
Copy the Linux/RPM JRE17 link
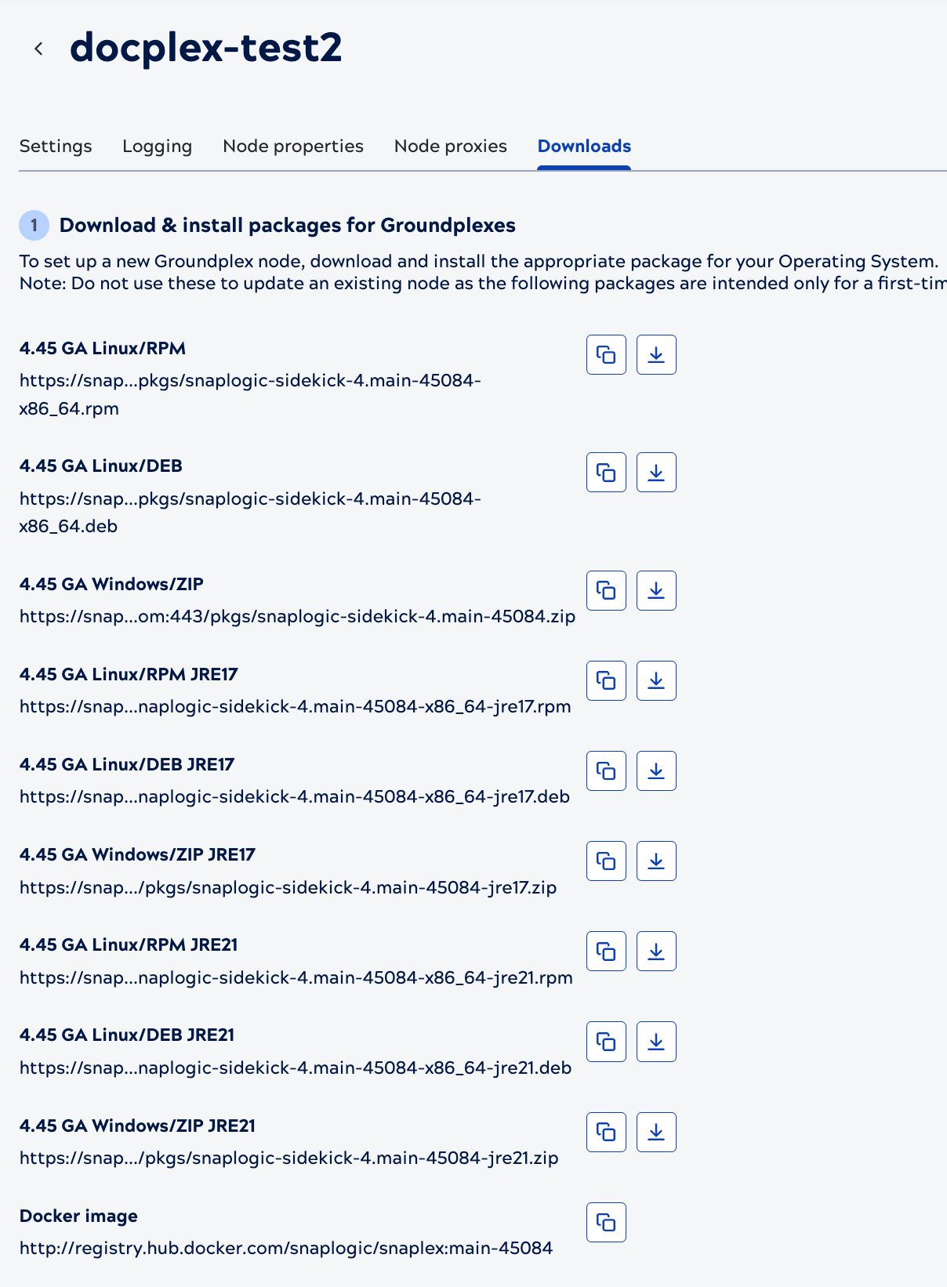606,680
